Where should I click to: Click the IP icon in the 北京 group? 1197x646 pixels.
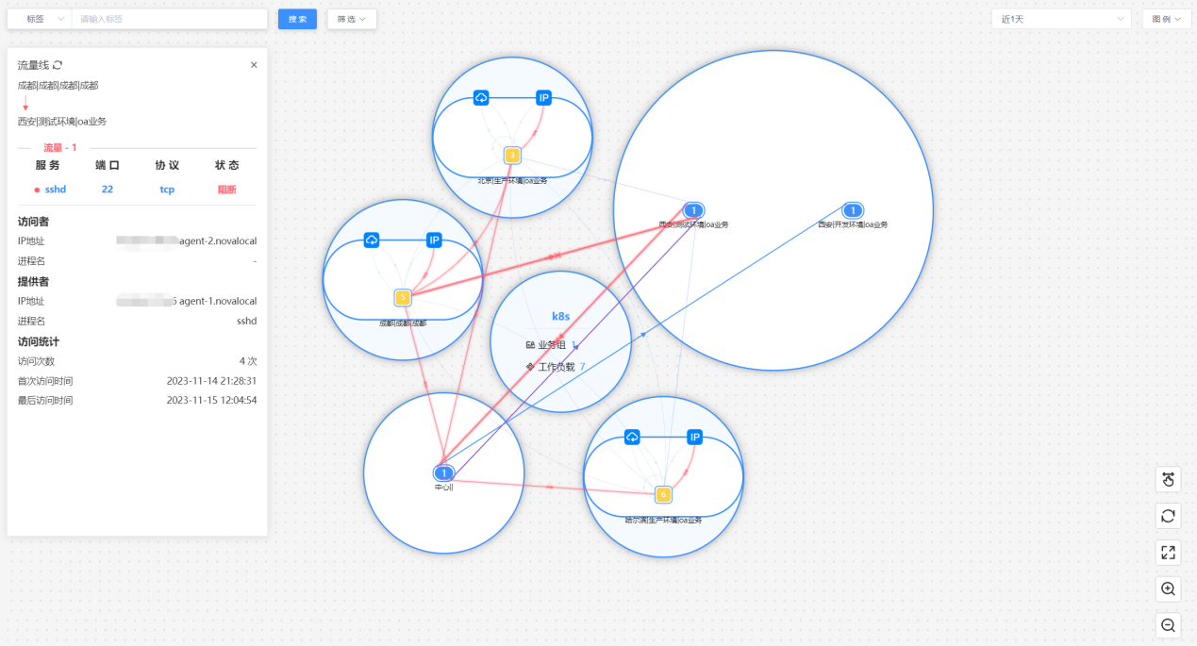tap(543, 98)
